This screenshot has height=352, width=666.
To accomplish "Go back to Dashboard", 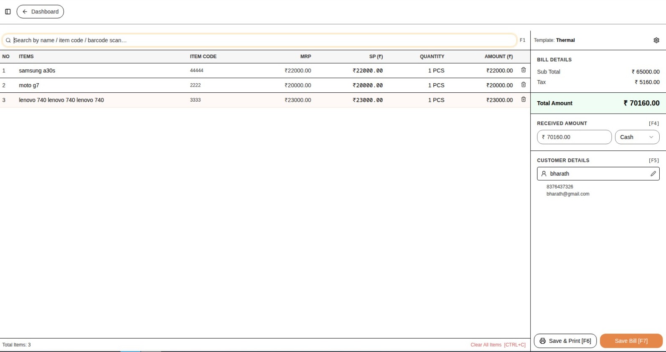I will 40,12.
